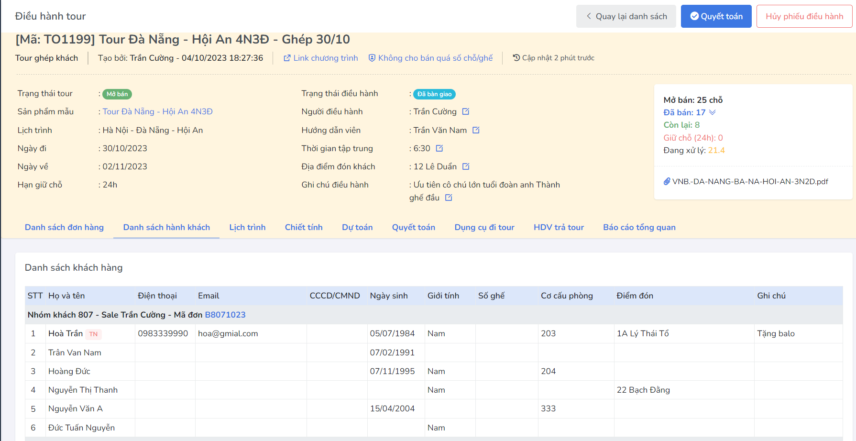Click birth date 05/07/1984

pos(392,333)
